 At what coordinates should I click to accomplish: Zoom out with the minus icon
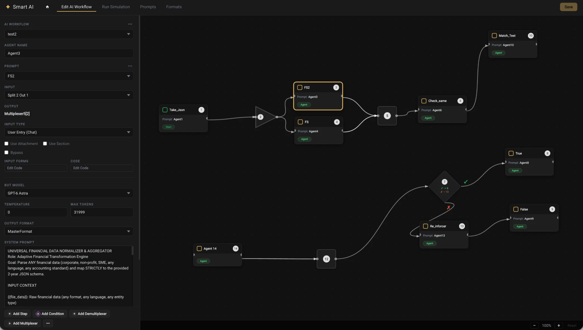click(535, 325)
